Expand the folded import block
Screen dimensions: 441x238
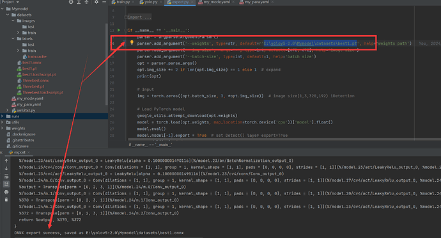click(140, 17)
